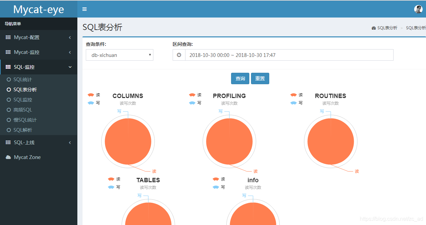Image resolution: width=426 pixels, height=225 pixels.
Task: Click the 写 callout label of PROFILING pie
Action: 221,111
